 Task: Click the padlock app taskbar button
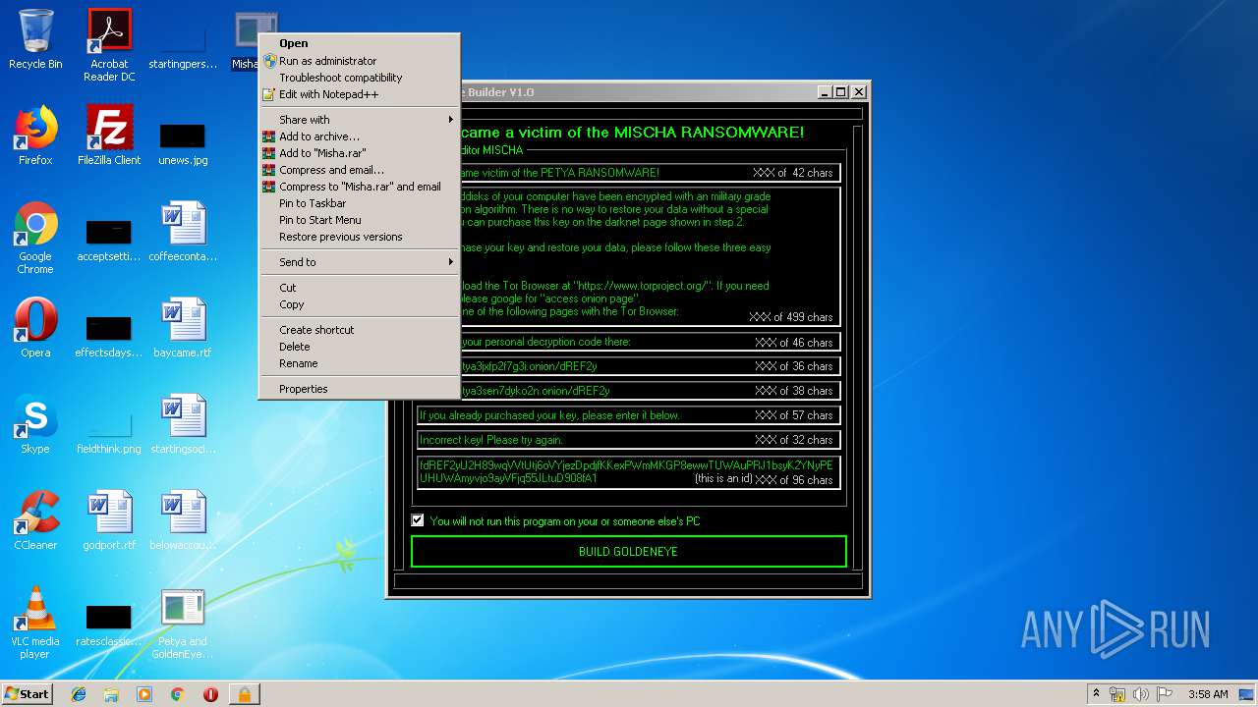point(244,694)
